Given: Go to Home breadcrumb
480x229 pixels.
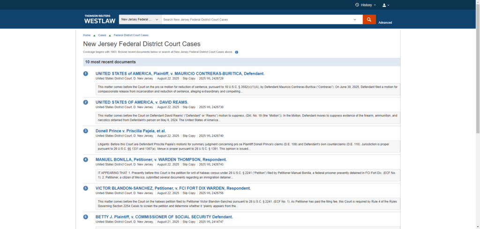Looking at the screenshot, I should coord(87,35).
